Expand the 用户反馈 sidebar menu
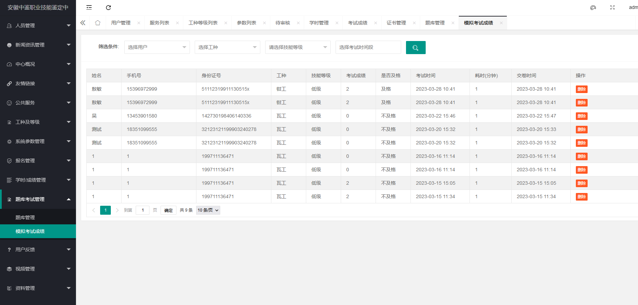This screenshot has width=638, height=305. coord(38,250)
